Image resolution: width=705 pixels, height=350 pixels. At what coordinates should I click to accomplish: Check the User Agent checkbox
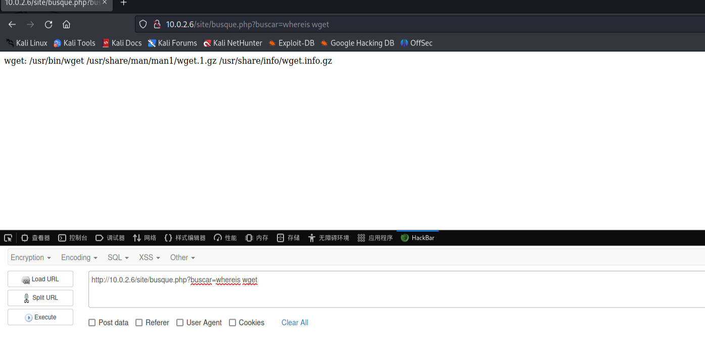[x=180, y=323]
